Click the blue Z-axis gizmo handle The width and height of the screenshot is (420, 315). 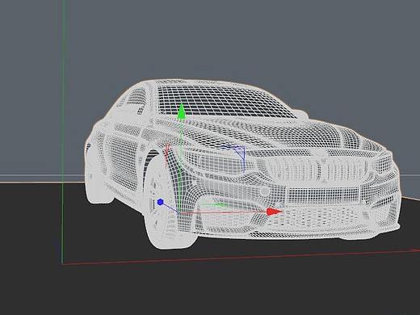[x=160, y=202]
